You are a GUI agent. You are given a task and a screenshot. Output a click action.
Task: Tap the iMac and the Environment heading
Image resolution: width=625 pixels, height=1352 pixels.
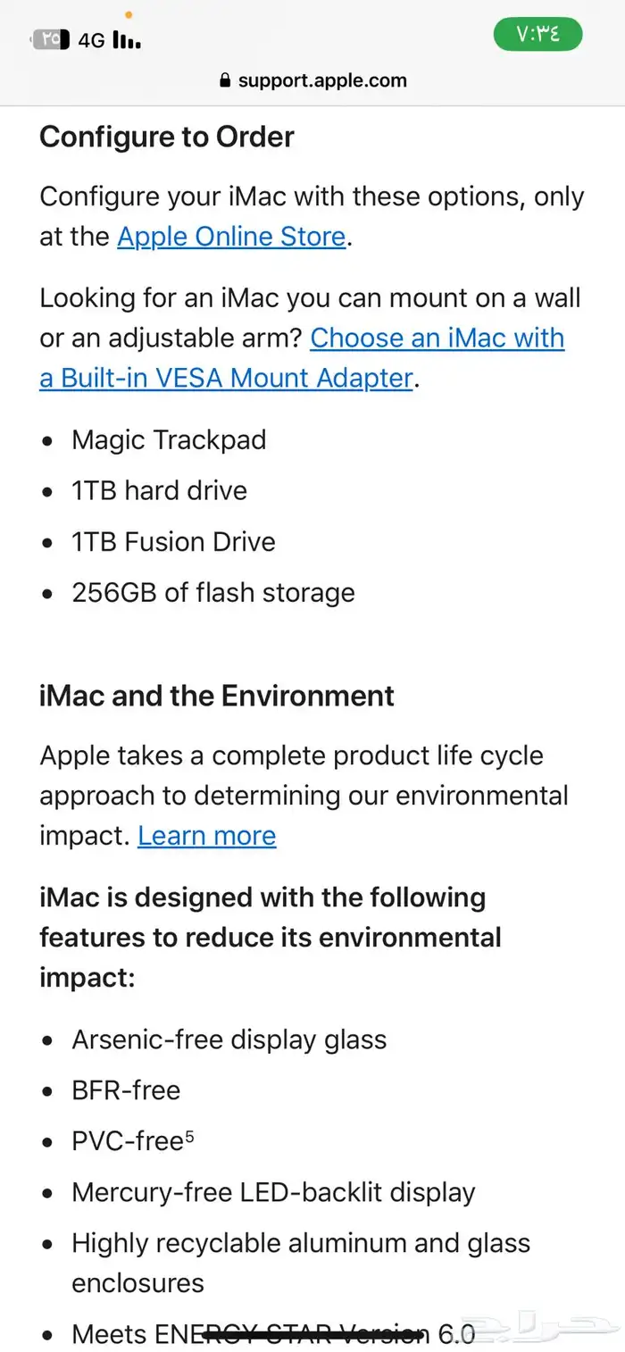pos(217,696)
